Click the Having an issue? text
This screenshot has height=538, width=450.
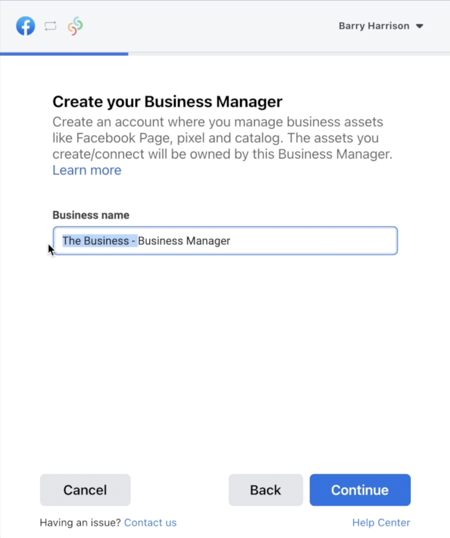pos(80,522)
